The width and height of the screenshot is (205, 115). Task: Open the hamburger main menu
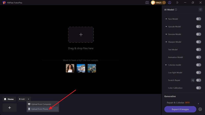pos(177,3)
